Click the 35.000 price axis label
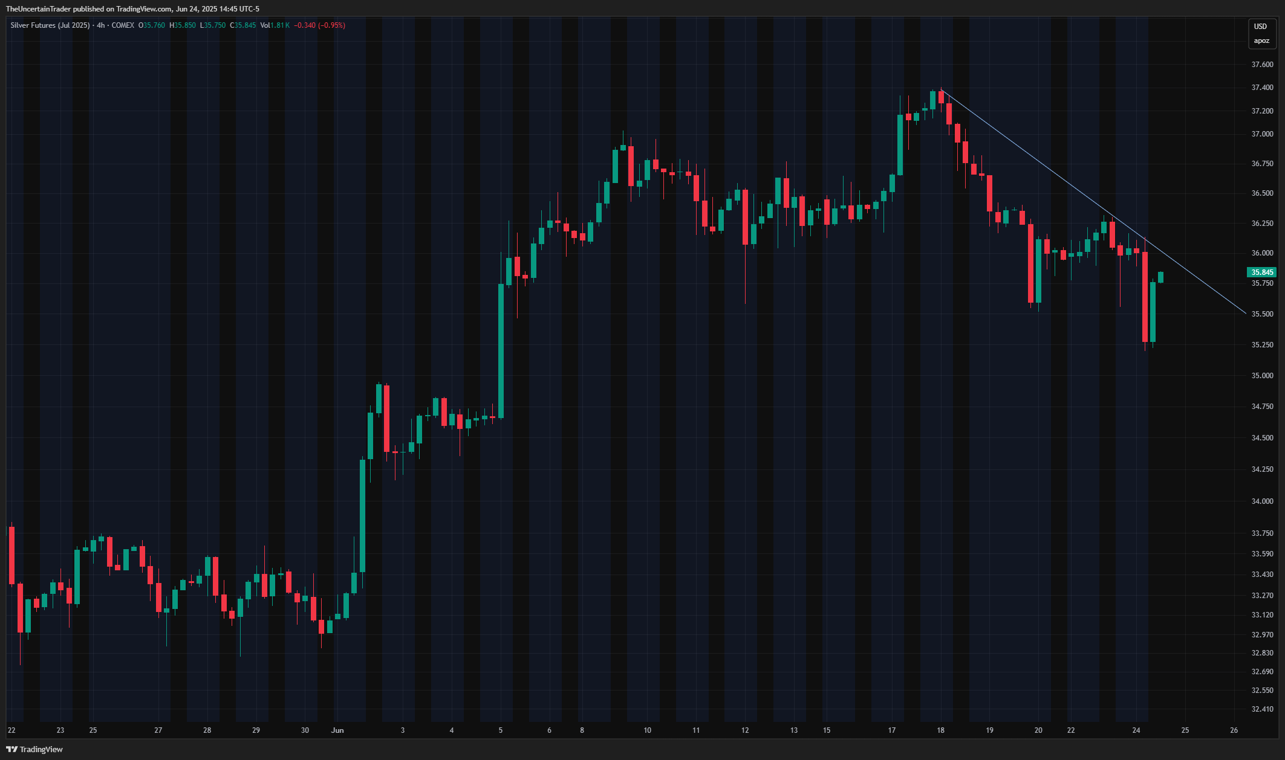The height and width of the screenshot is (760, 1285). coord(1262,376)
